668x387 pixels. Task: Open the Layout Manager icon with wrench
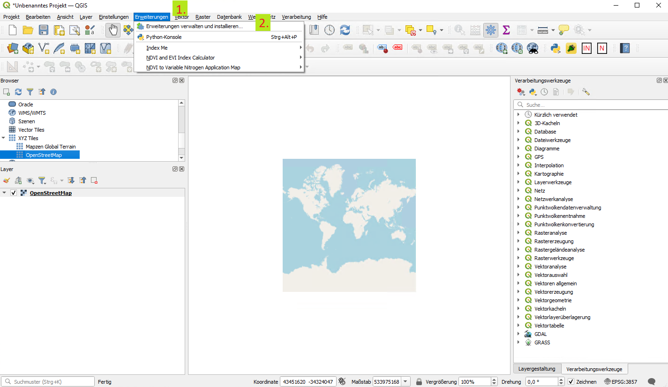(75, 30)
